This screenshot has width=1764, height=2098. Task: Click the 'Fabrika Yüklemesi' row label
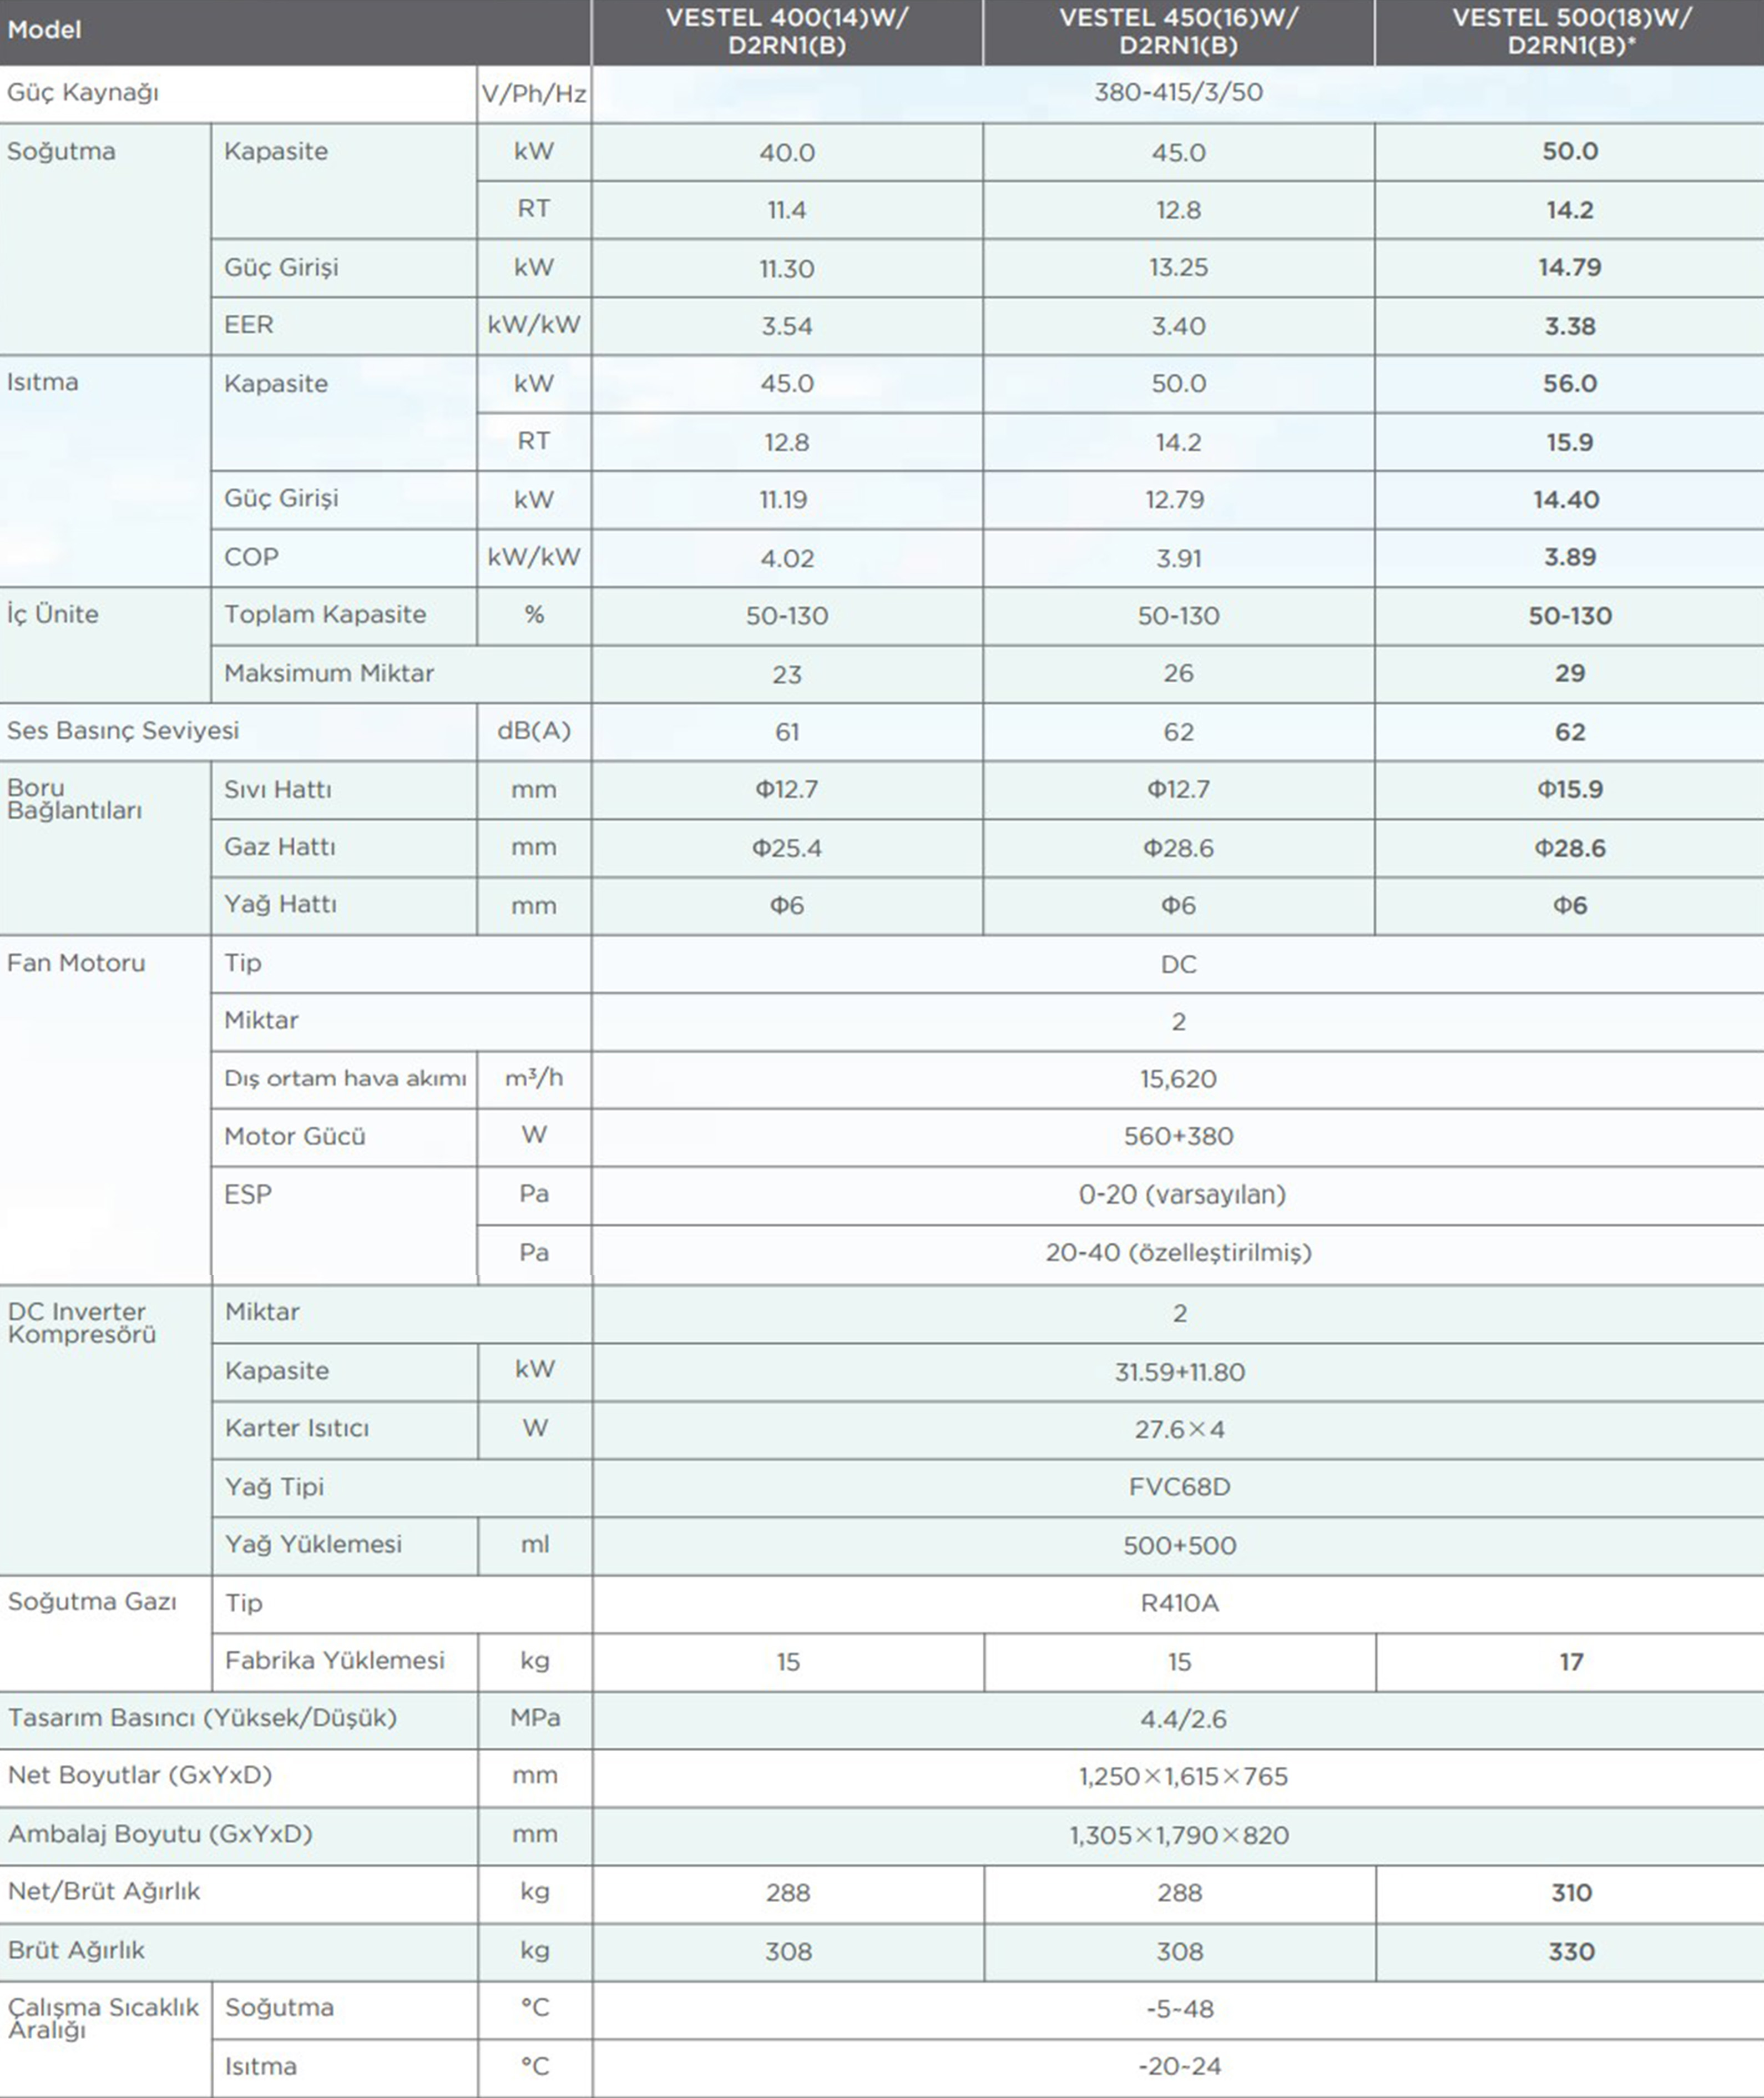[x=335, y=1661]
